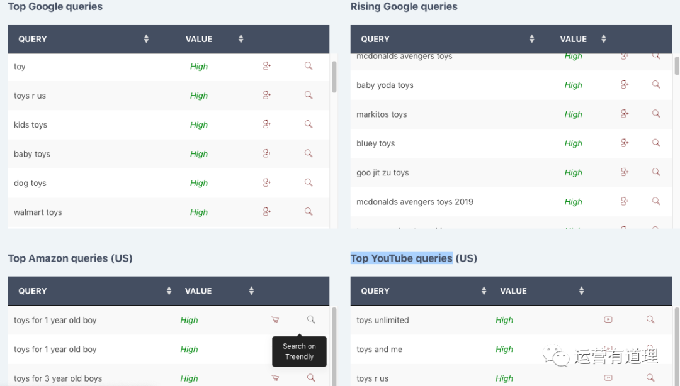Click the 'markitos toys' query text
The image size is (680, 386).
pos(382,114)
